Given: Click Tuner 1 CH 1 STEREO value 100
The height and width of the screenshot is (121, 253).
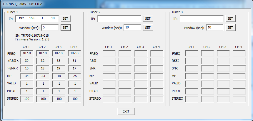Looking at the screenshot, I should pos(27,99).
